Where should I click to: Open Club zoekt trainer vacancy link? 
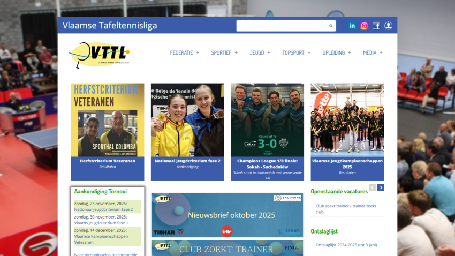pos(346,209)
